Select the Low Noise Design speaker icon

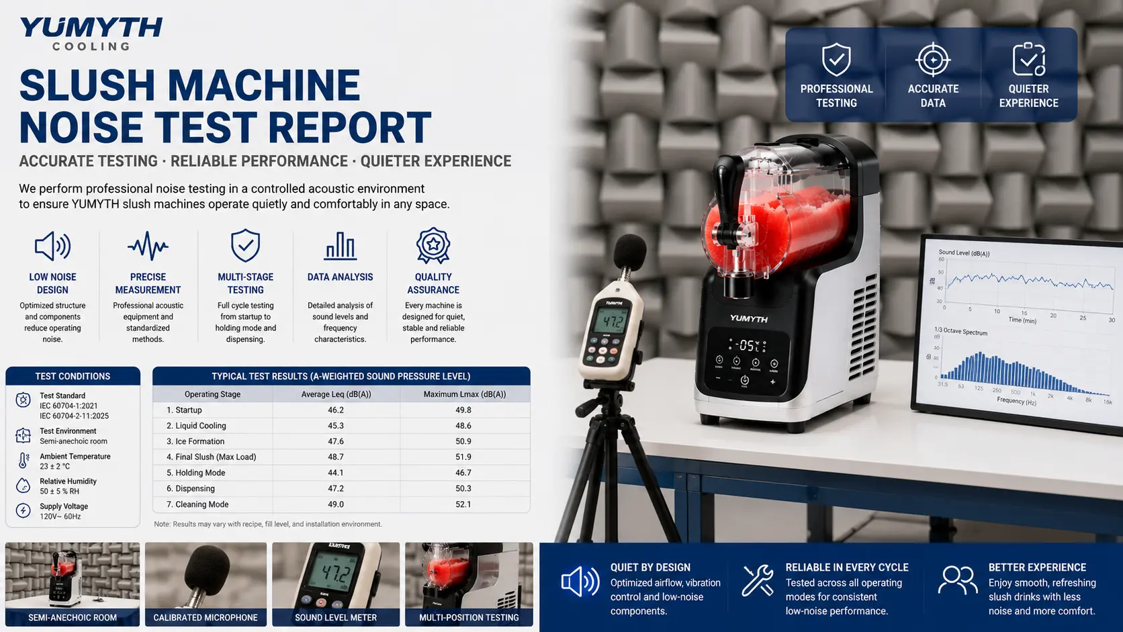pyautogui.click(x=52, y=246)
